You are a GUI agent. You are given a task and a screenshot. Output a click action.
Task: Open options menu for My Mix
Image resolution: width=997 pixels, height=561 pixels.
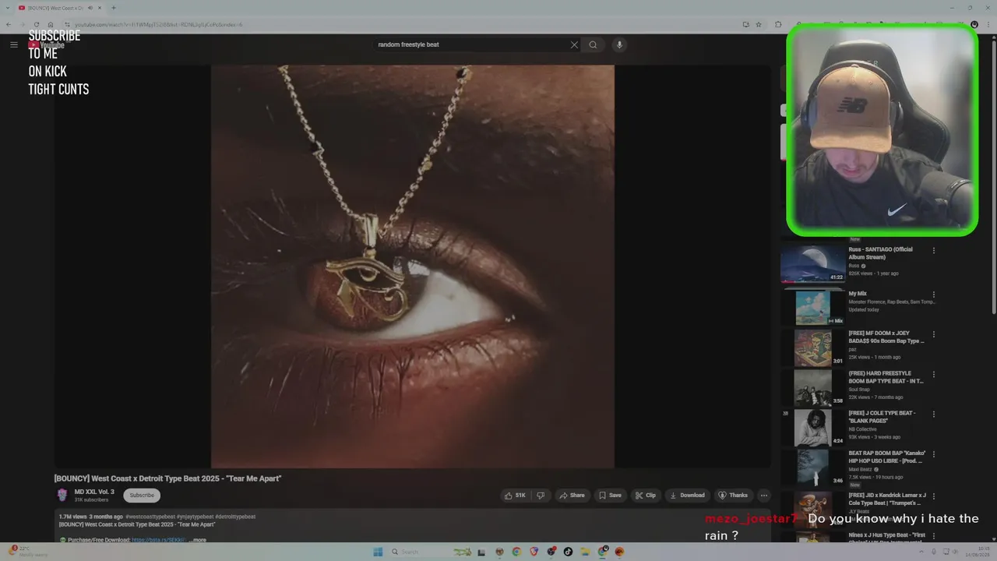(934, 295)
